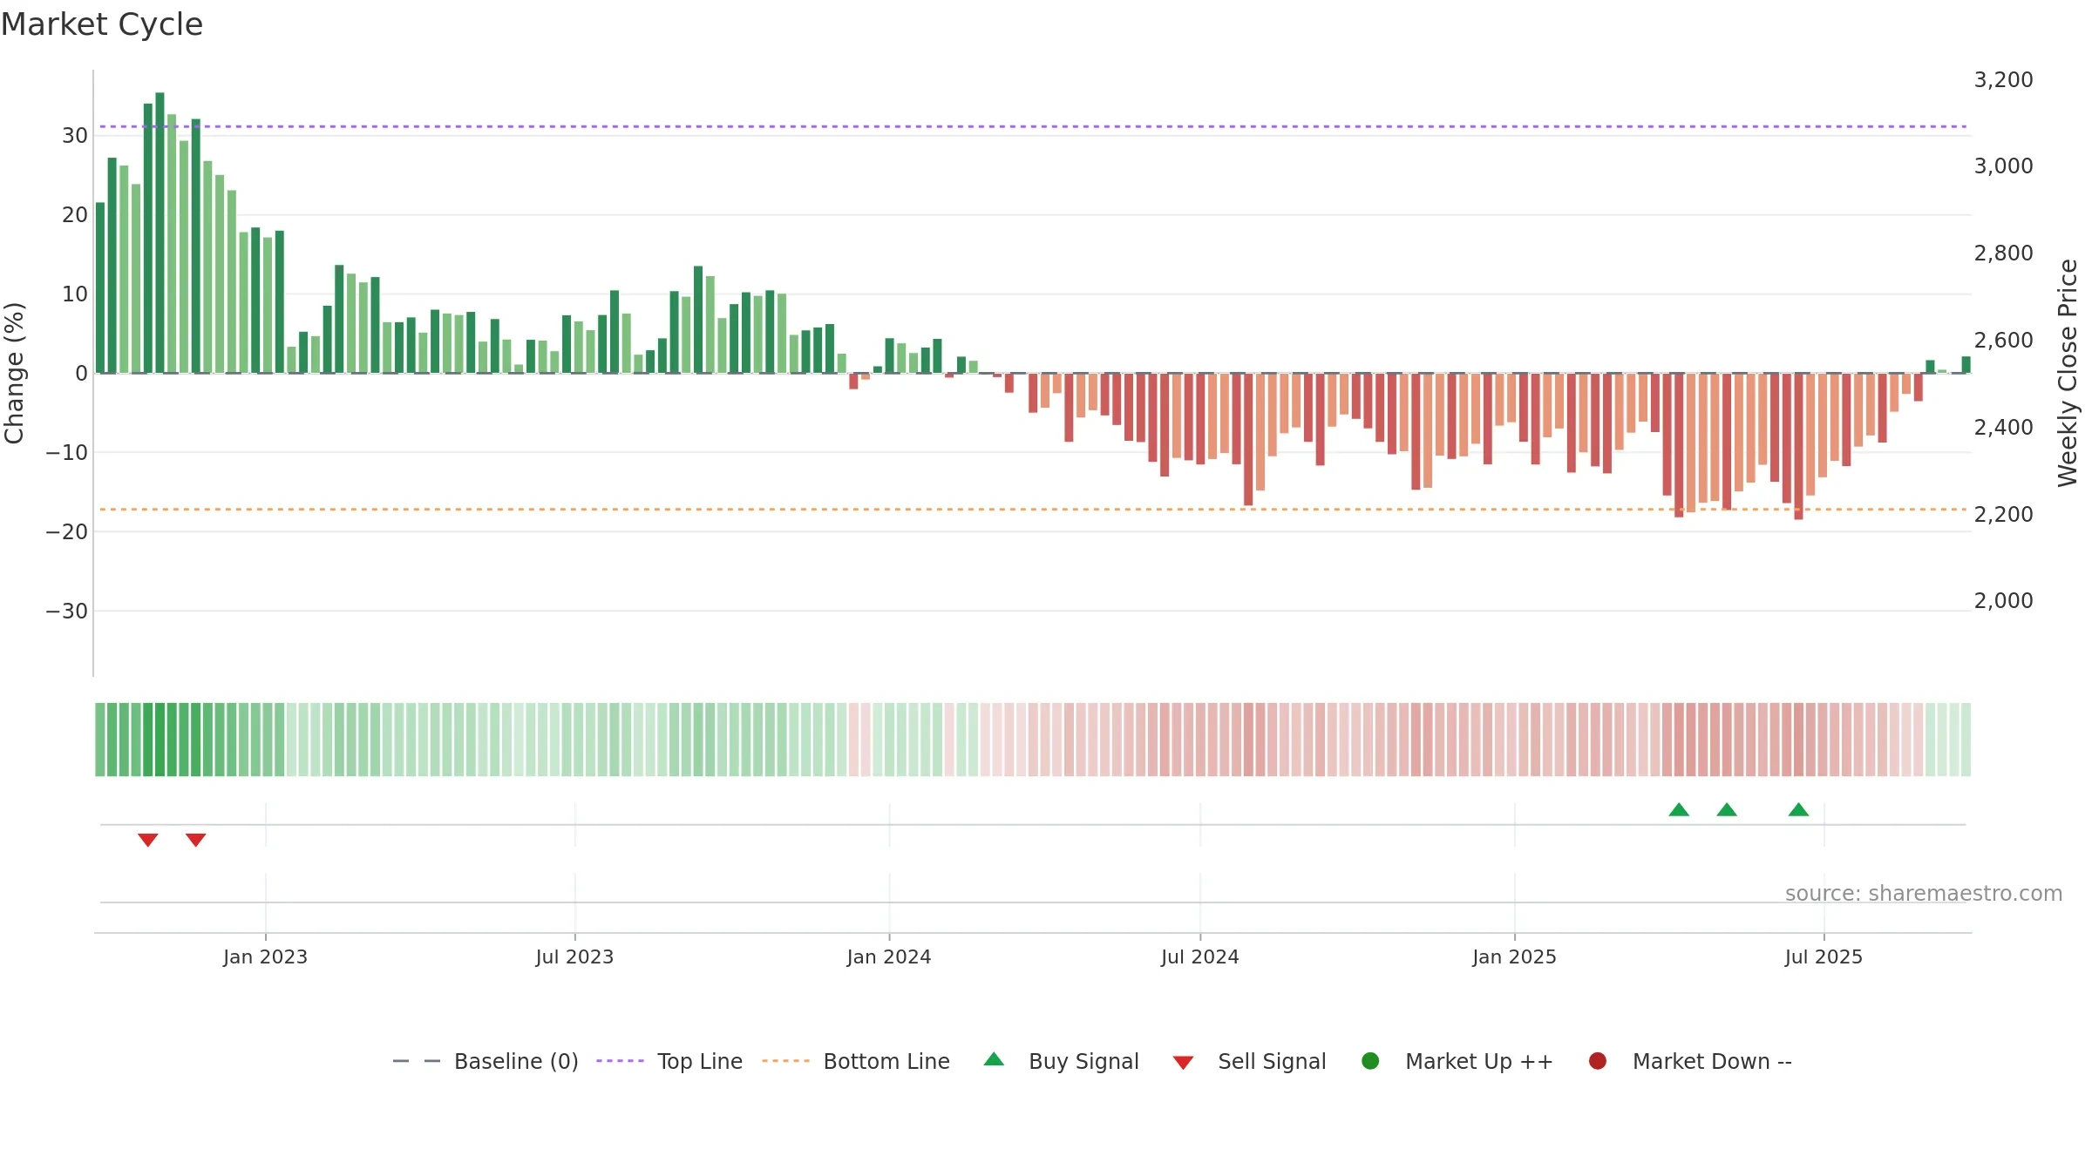Click the 2,000 price axis value

(x=2003, y=600)
